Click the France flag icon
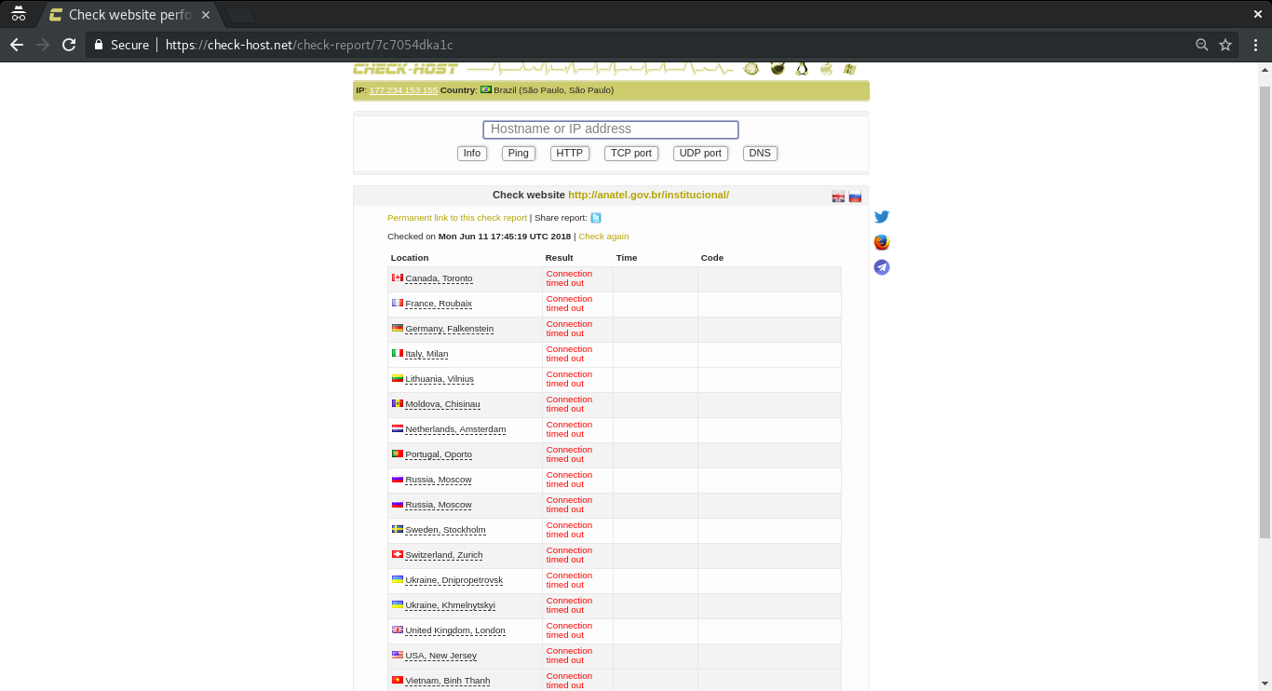 [x=398, y=303]
